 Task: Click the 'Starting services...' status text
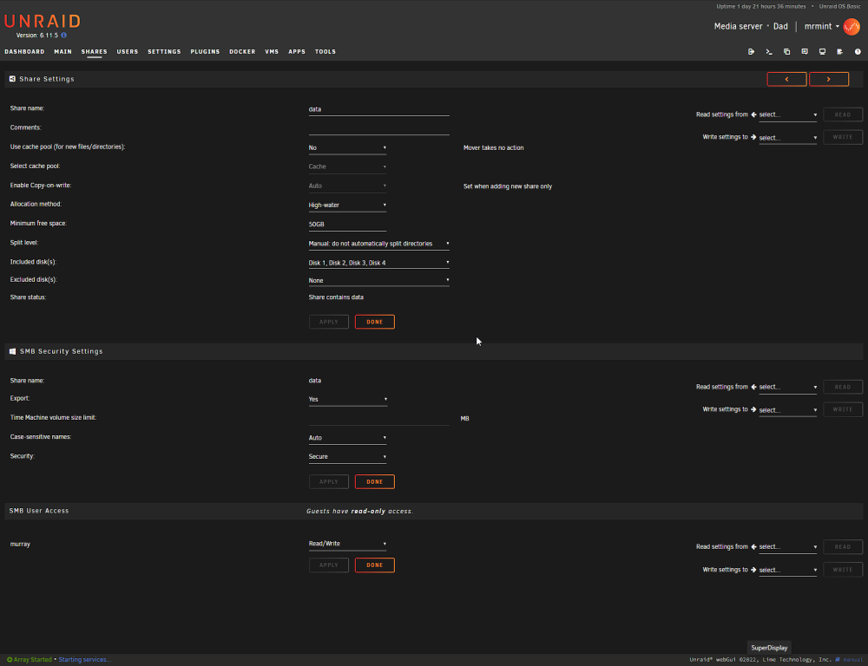(x=85, y=659)
